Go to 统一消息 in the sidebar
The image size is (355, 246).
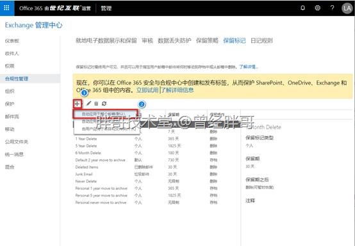[x=14, y=155]
